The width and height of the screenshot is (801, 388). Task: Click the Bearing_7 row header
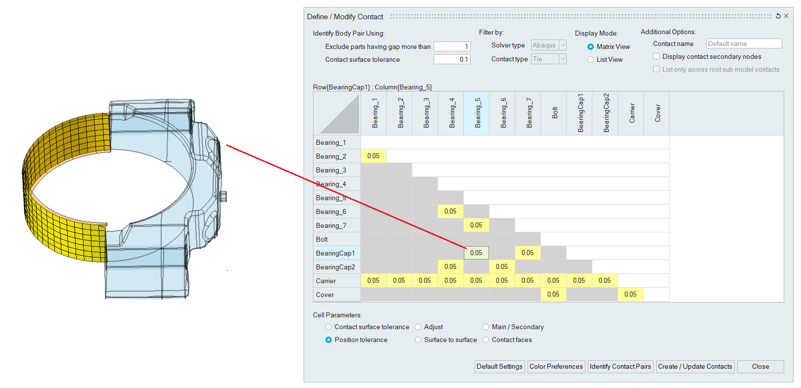coord(337,225)
